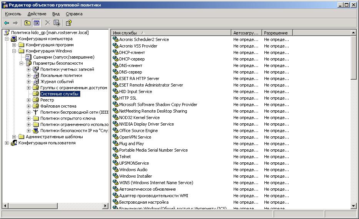
Task: Click the DHCP-клиент service icon
Action: pyautogui.click(x=116, y=52)
